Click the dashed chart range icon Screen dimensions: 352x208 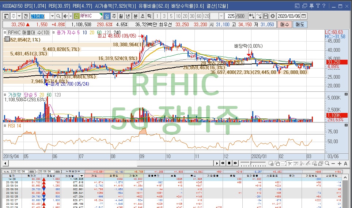[x=283, y=164]
